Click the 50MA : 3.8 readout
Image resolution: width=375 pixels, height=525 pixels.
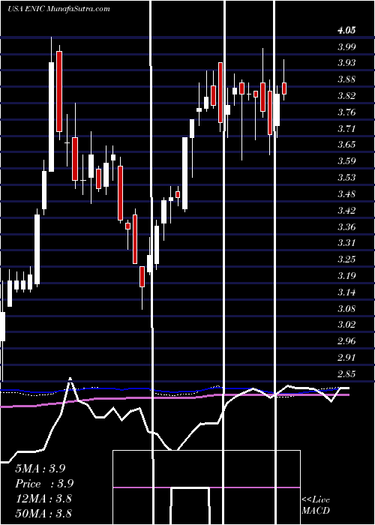pyautogui.click(x=43, y=513)
